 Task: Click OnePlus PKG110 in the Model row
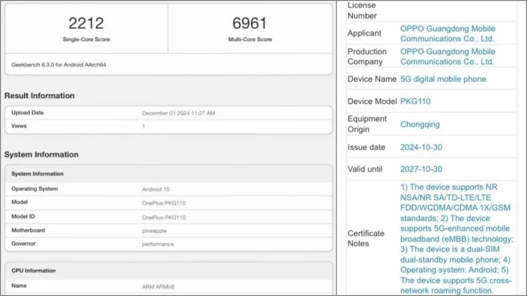164,203
